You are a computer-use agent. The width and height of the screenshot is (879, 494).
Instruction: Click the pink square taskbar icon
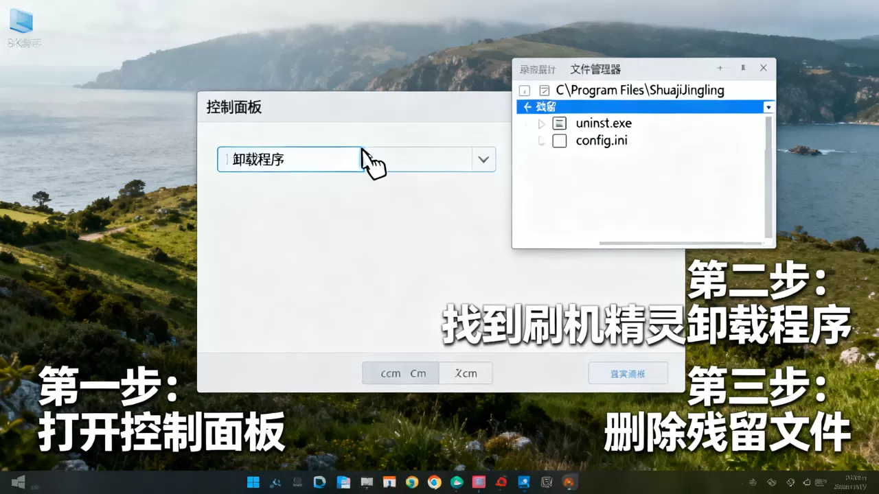tap(479, 482)
